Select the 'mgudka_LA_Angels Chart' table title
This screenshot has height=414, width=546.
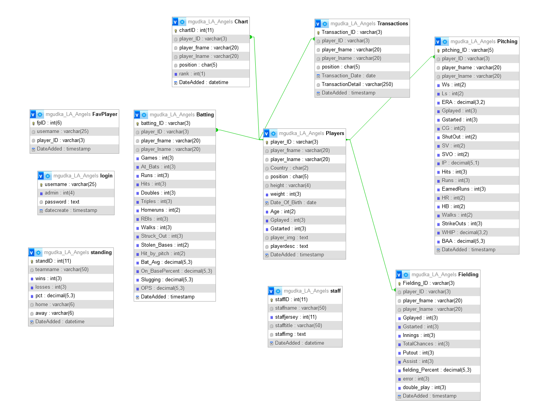coord(218,22)
